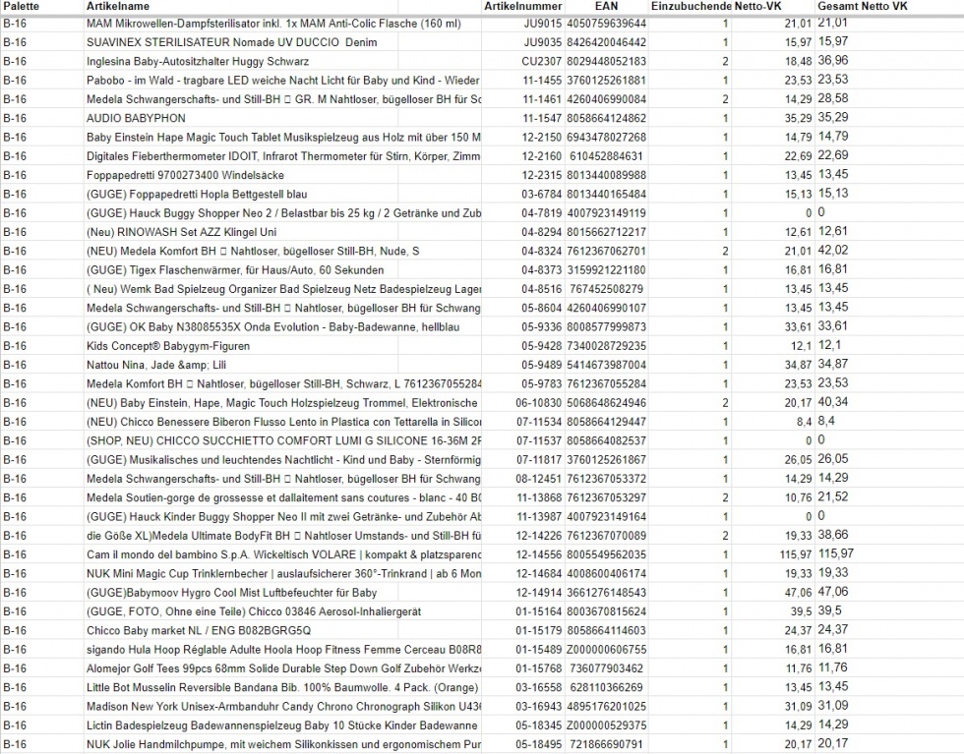Click the NUK Mini Magic Cup Trinklernbecher cell
964x754 pixels.
pos(283,573)
